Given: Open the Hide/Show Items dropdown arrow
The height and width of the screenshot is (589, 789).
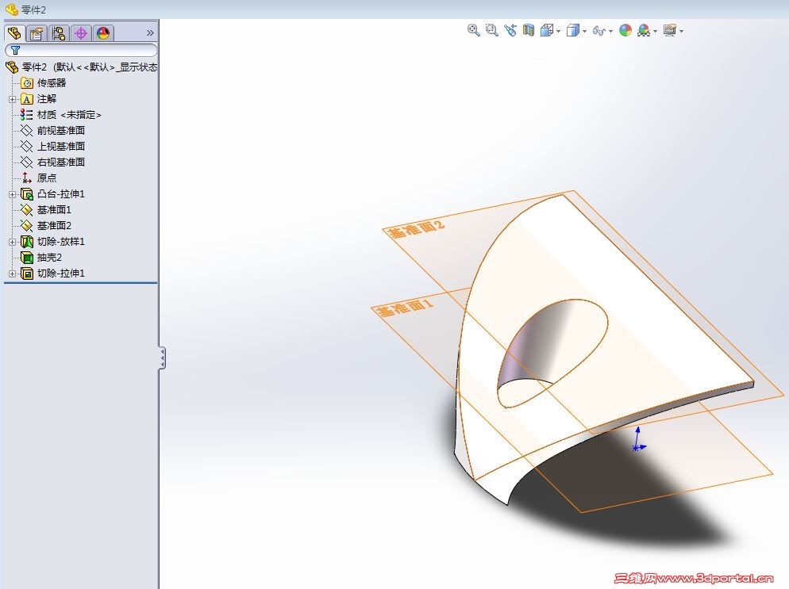Looking at the screenshot, I should coord(611,31).
